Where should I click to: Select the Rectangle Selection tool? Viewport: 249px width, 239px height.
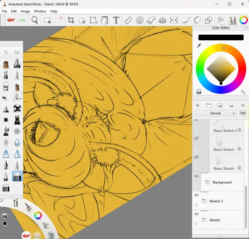[x=47, y=20]
